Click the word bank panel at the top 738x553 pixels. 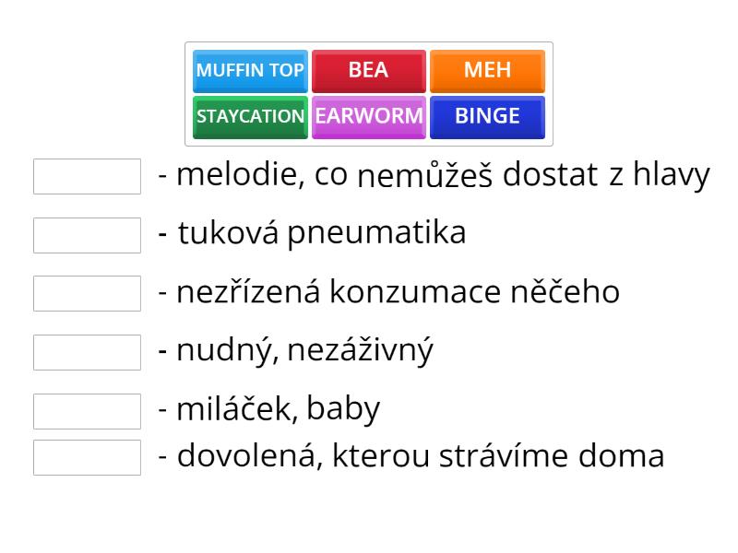369,93
